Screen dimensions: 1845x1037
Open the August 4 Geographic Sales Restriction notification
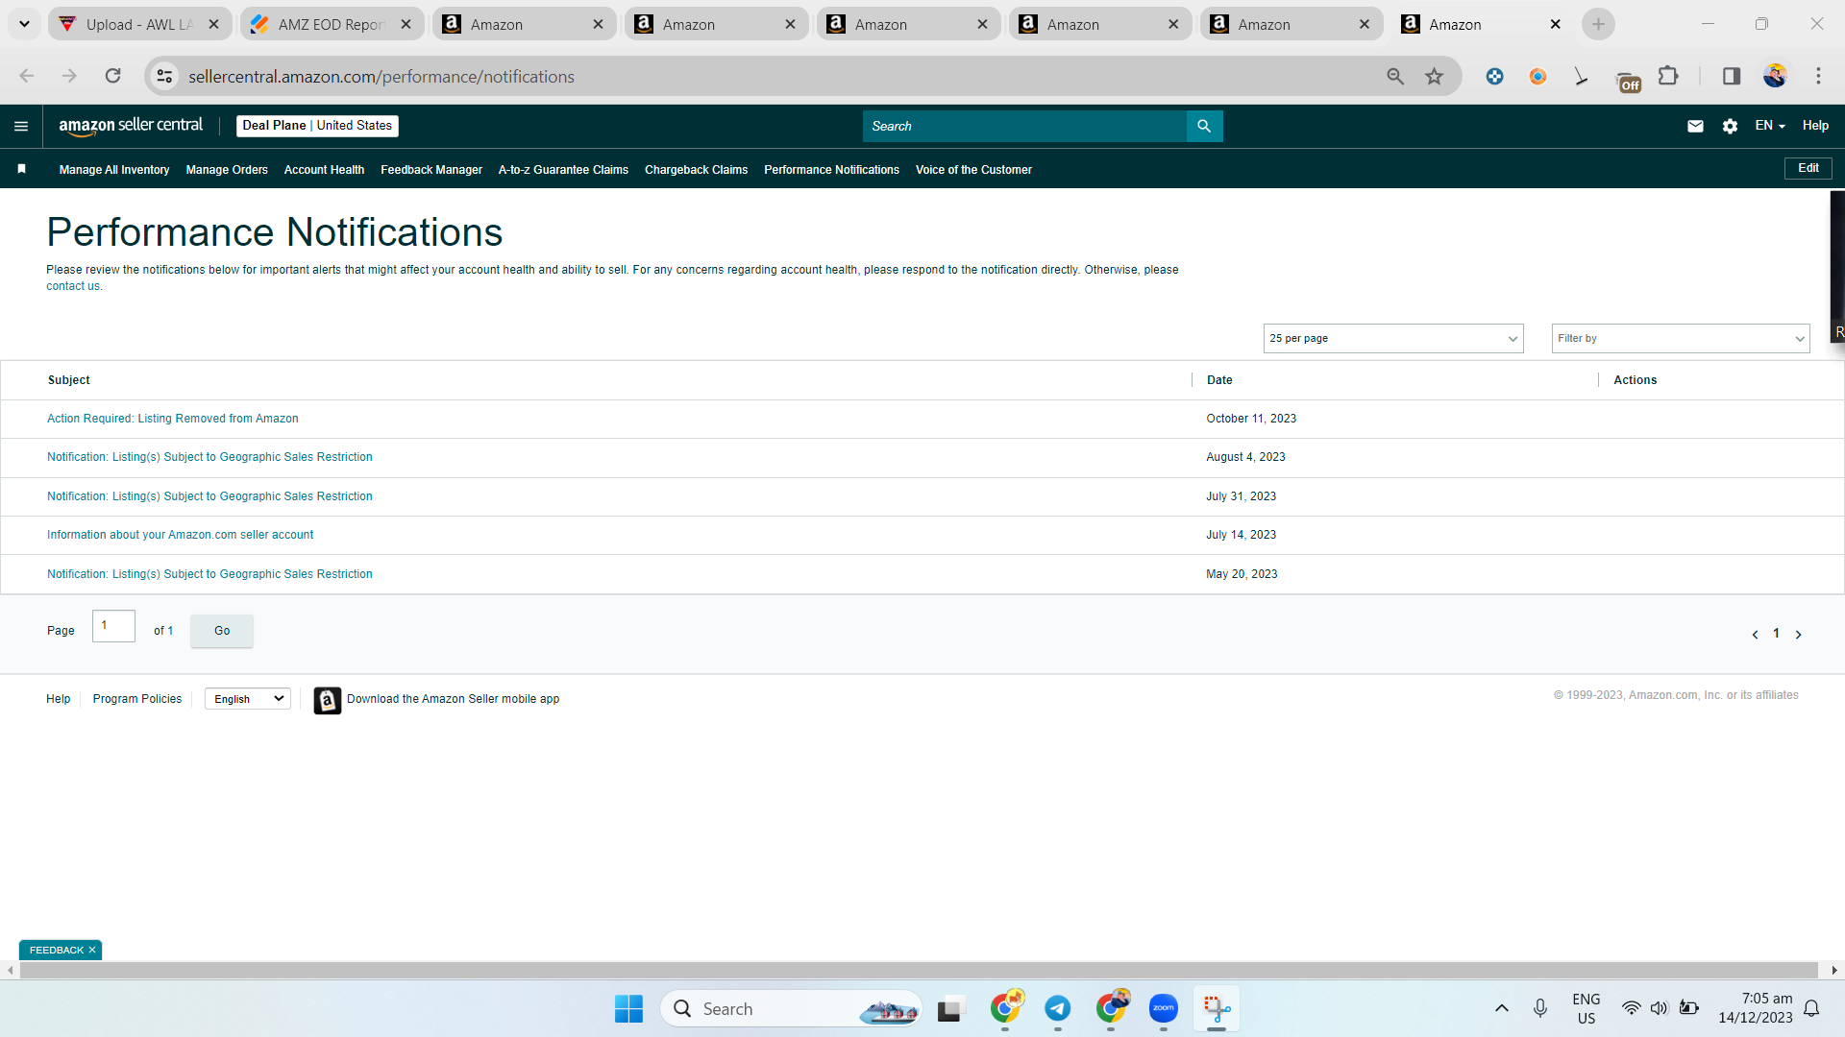pyautogui.click(x=209, y=457)
